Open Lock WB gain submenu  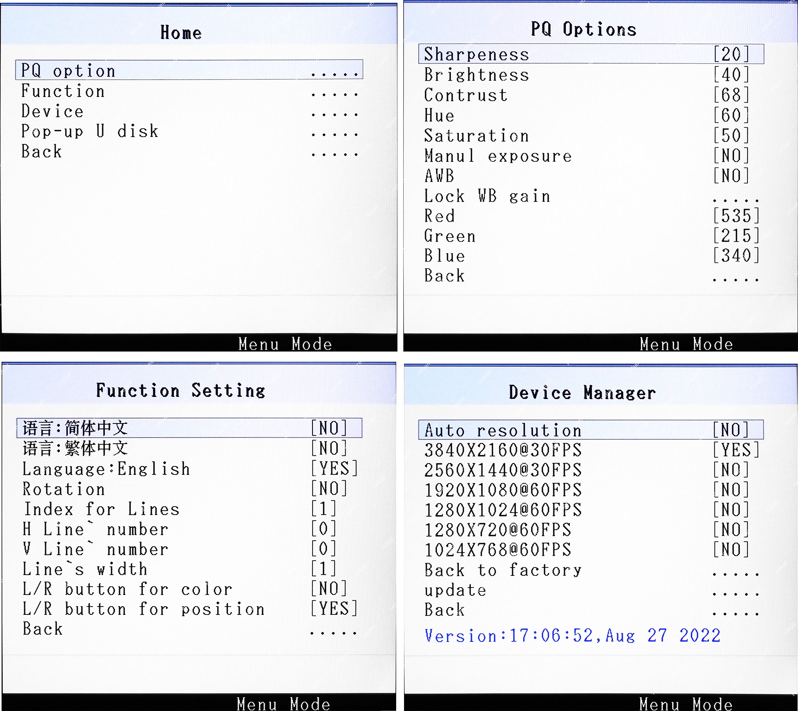[488, 196]
